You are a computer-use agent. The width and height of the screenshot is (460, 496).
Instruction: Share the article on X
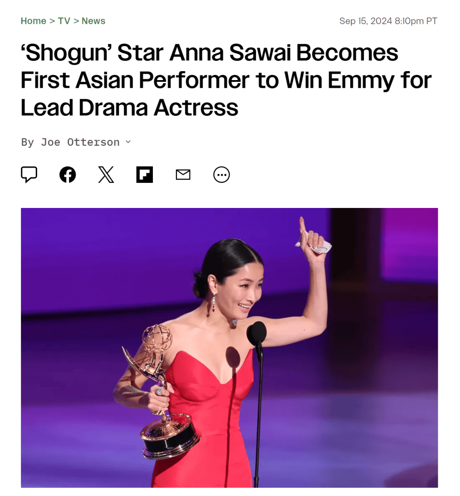pos(106,175)
